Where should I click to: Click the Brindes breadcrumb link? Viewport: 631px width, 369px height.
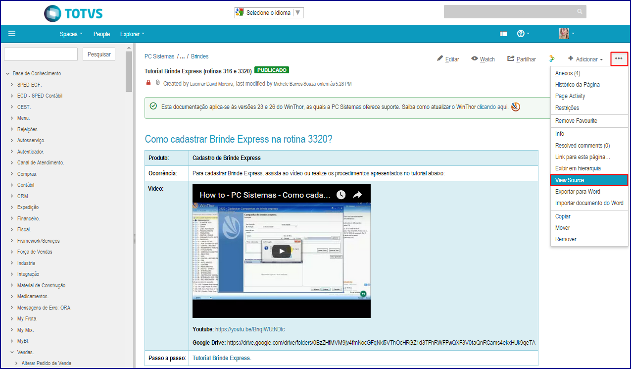click(x=200, y=56)
